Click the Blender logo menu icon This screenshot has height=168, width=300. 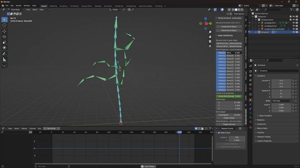3,6
